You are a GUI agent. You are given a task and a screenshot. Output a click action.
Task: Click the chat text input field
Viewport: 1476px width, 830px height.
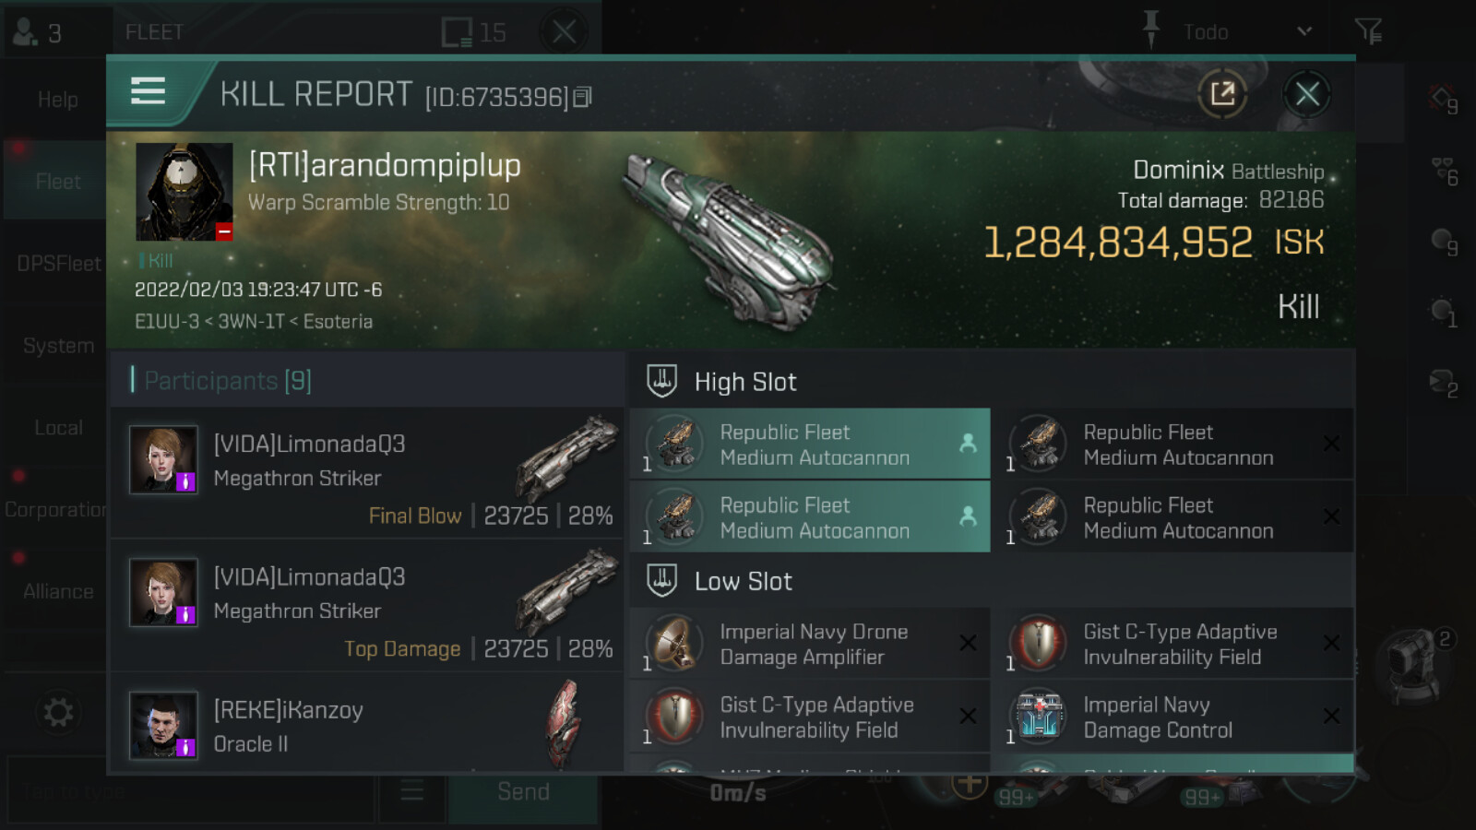coord(191,791)
